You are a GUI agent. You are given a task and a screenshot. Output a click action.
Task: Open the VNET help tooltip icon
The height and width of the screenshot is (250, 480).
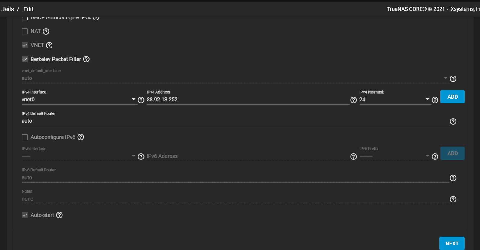(49, 45)
